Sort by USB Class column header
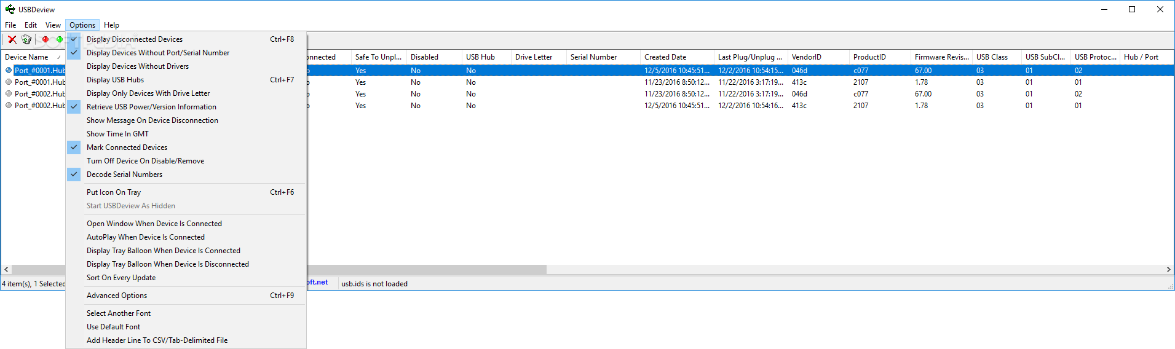Viewport: 1175px width, 349px height. point(997,57)
